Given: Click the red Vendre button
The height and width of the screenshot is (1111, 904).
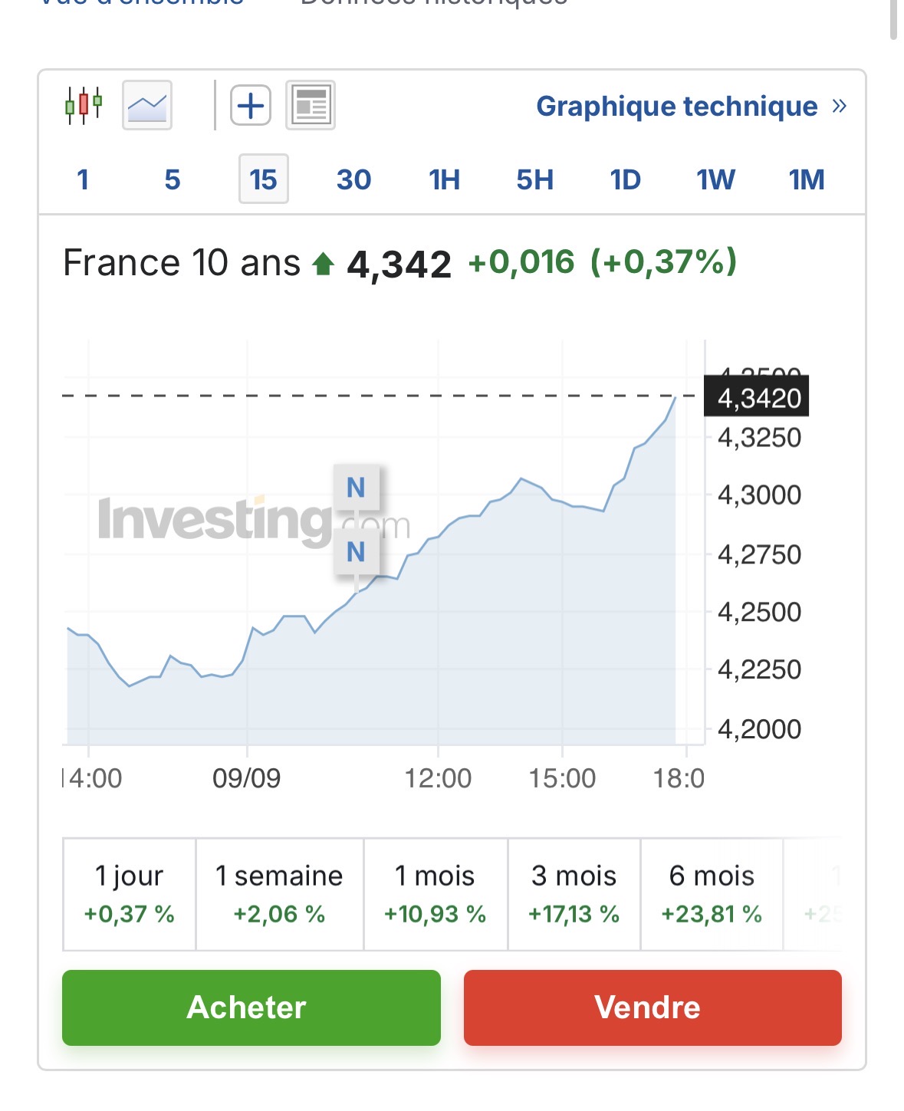Looking at the screenshot, I should [653, 1007].
